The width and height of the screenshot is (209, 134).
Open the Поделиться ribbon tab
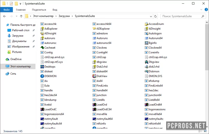39,10
